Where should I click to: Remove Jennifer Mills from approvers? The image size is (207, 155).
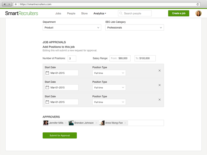coord(65,123)
